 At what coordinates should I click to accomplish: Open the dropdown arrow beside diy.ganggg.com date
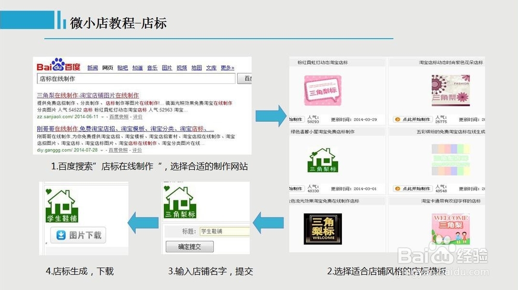coord(102,150)
